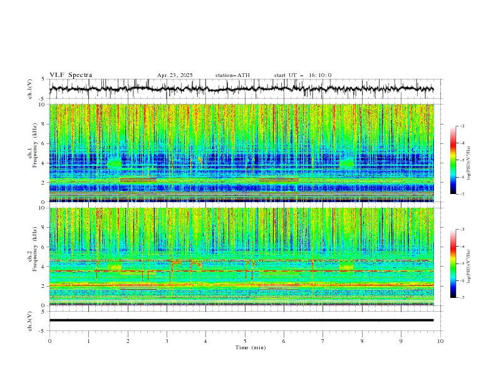The image size is (496, 383).
Task: Click the "station=ATH" label
Action: (232, 75)
